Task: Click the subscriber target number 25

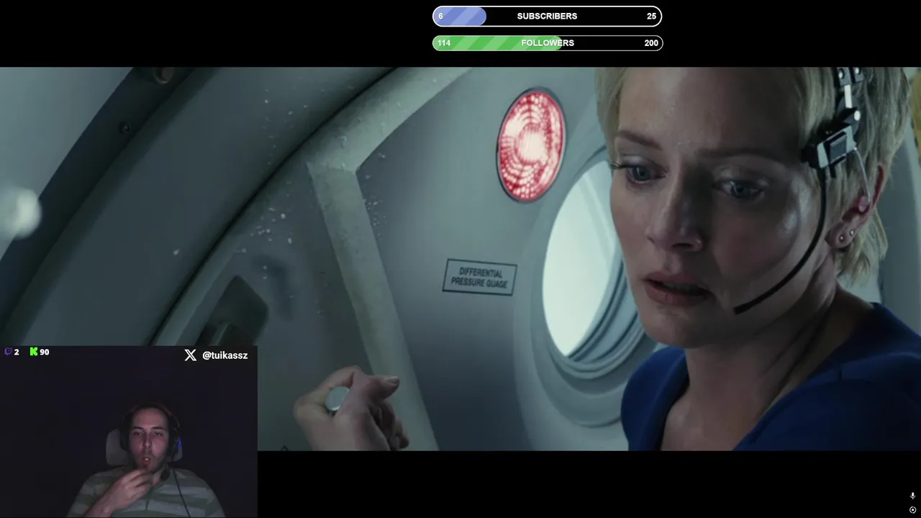Action: (x=651, y=16)
